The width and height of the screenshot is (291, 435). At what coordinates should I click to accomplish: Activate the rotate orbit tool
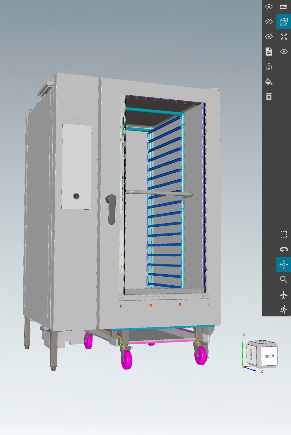[284, 250]
